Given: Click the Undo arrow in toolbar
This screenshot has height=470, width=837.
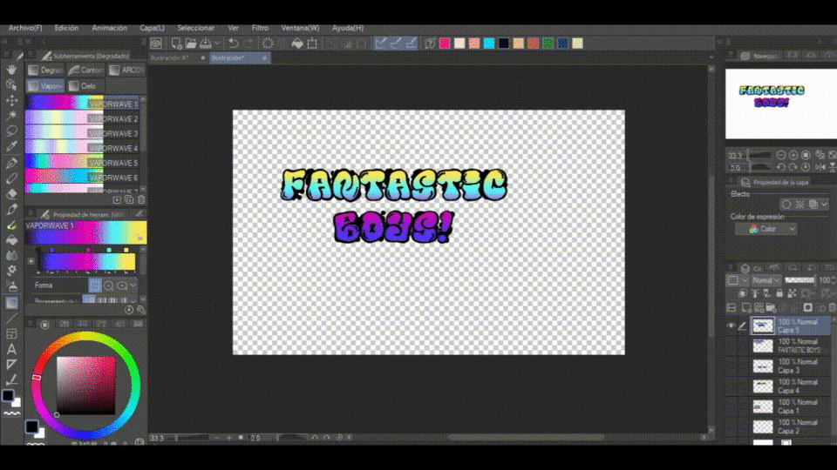Looking at the screenshot, I should click(233, 43).
